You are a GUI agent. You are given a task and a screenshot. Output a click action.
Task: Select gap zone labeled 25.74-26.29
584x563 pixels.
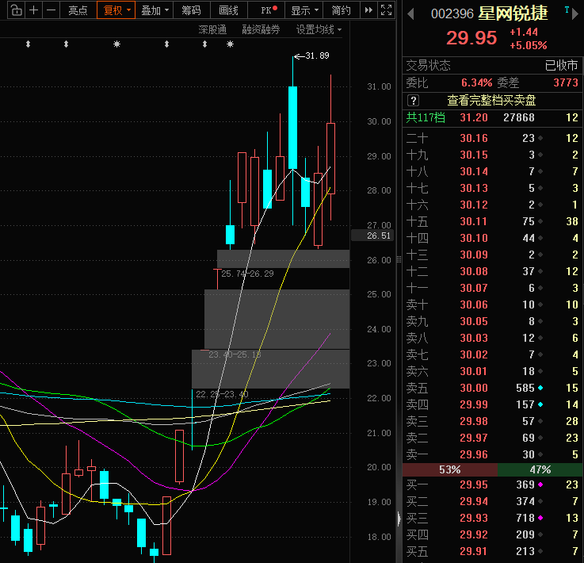[x=283, y=259]
